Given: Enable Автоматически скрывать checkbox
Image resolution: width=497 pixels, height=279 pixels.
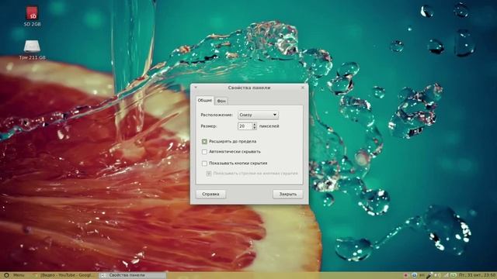Looking at the screenshot, I should pos(204,152).
